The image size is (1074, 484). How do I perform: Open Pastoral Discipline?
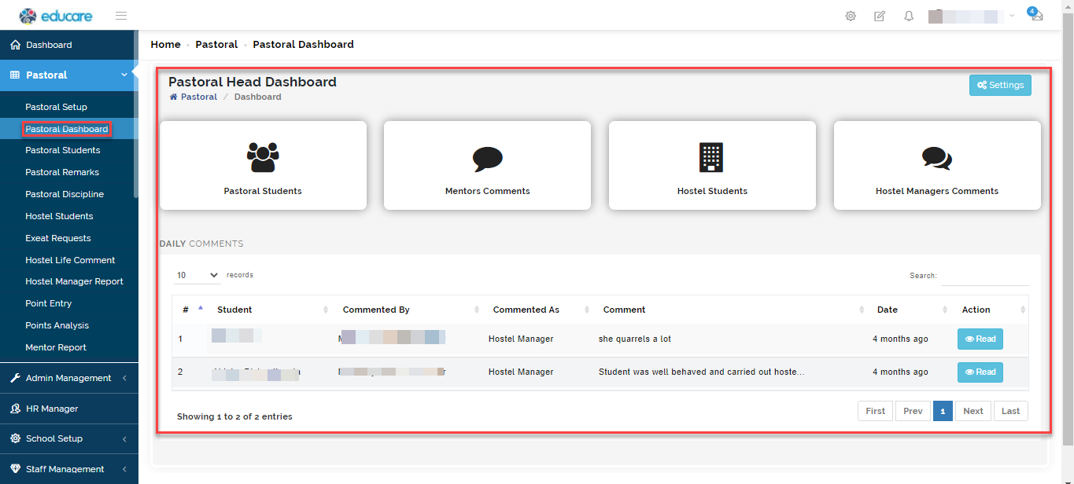[65, 194]
